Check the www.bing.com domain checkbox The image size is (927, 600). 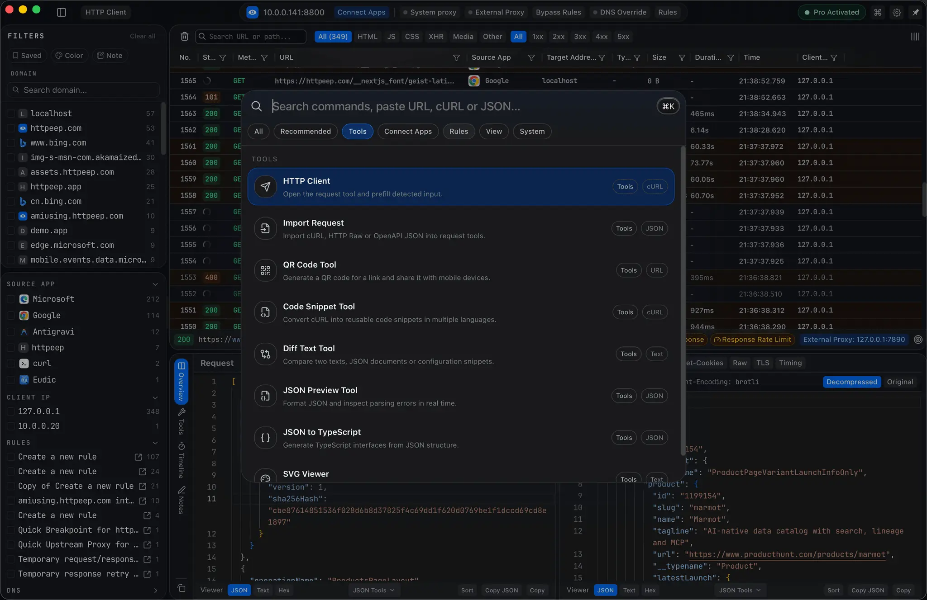tap(11, 143)
